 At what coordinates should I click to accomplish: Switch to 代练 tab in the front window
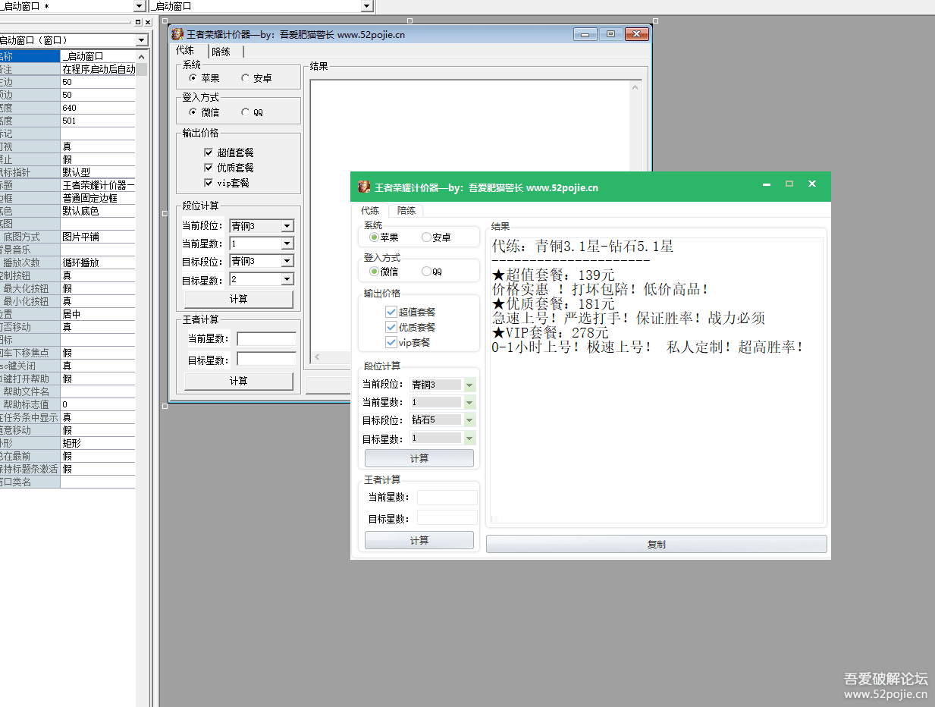[x=370, y=210]
